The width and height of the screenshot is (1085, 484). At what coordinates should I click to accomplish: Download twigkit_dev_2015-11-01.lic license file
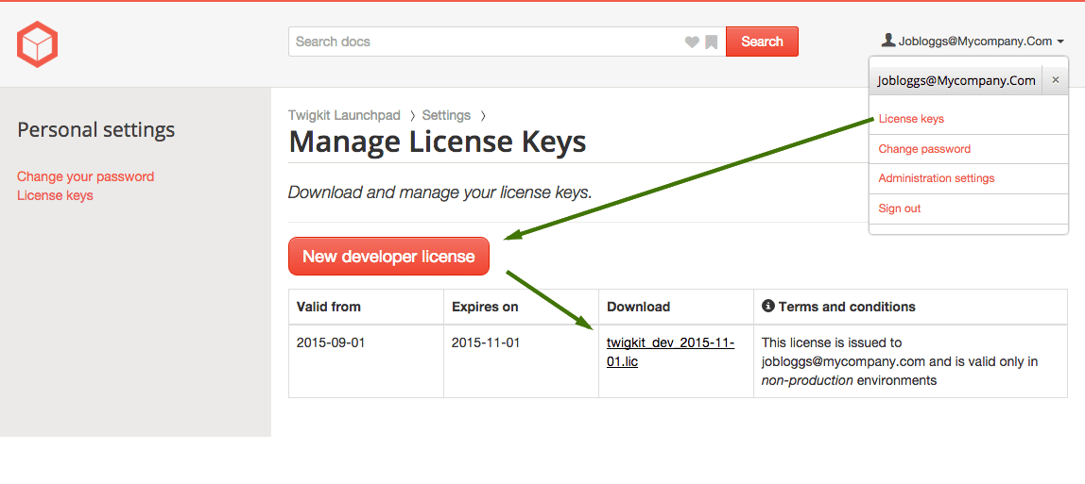tap(670, 351)
